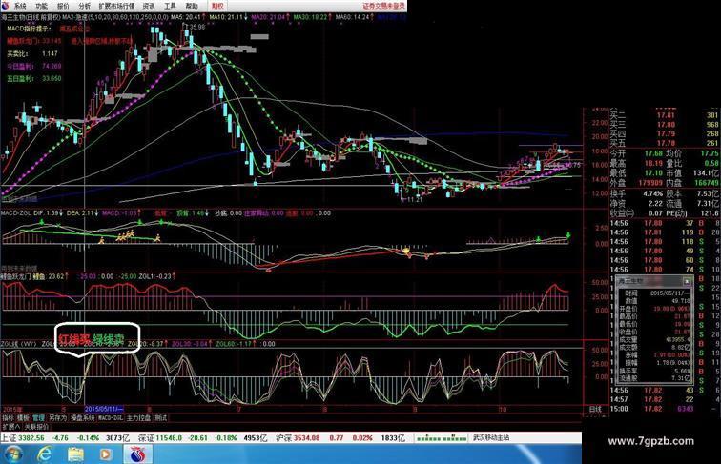Click the MA30: 19.22 indicator value
Image resolution: width=721 pixels, height=464 pixels.
312,17
